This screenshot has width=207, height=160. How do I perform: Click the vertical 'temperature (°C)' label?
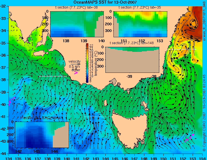96,63
